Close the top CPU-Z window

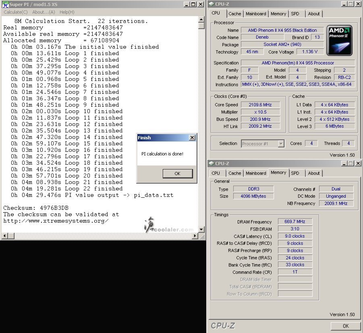tap(358, 4)
